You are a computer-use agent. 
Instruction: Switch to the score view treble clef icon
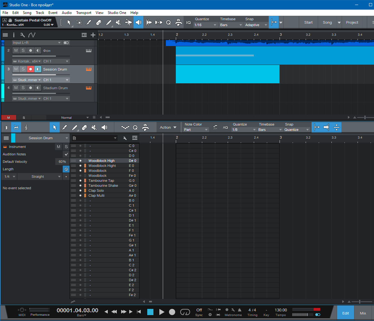point(26,127)
